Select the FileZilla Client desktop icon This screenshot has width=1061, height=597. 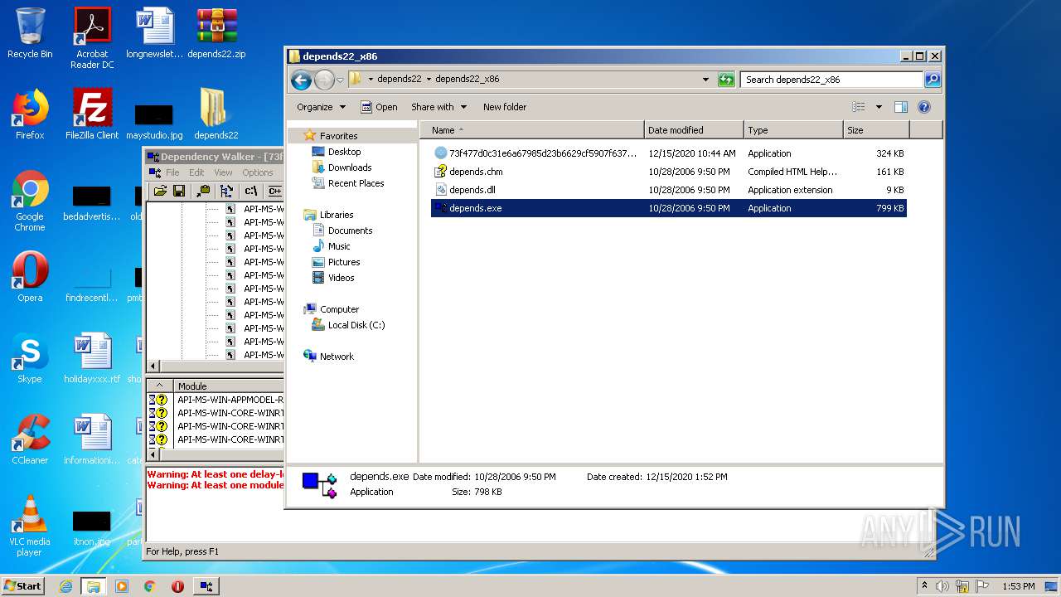pos(92,114)
